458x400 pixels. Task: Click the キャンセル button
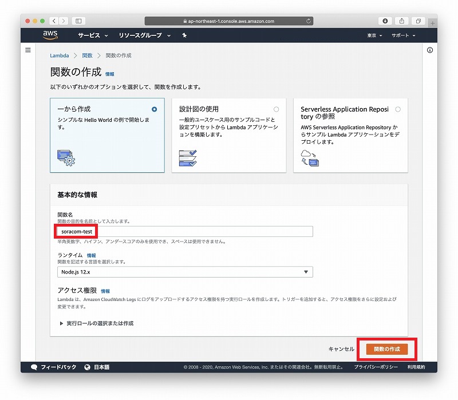tap(341, 349)
